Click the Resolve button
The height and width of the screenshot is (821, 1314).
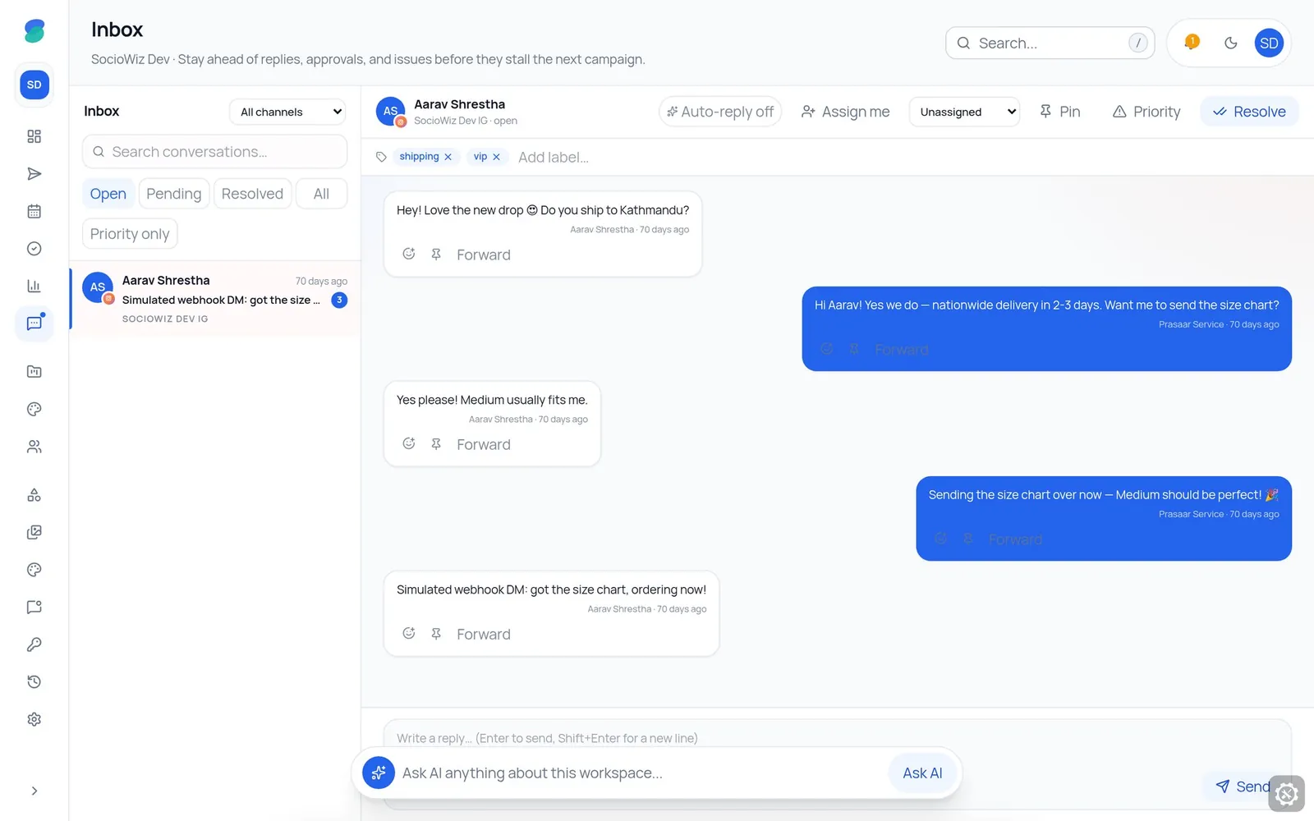(x=1249, y=112)
